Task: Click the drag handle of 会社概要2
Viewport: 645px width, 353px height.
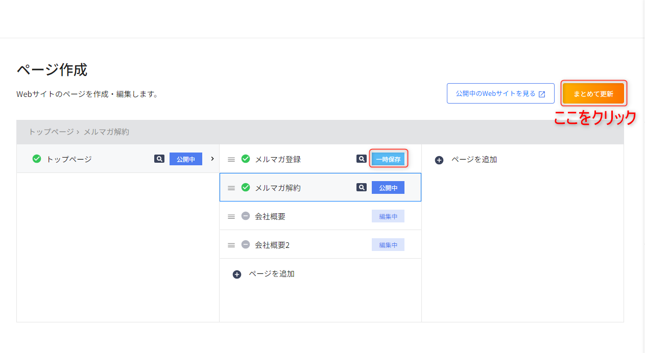Action: [231, 245]
